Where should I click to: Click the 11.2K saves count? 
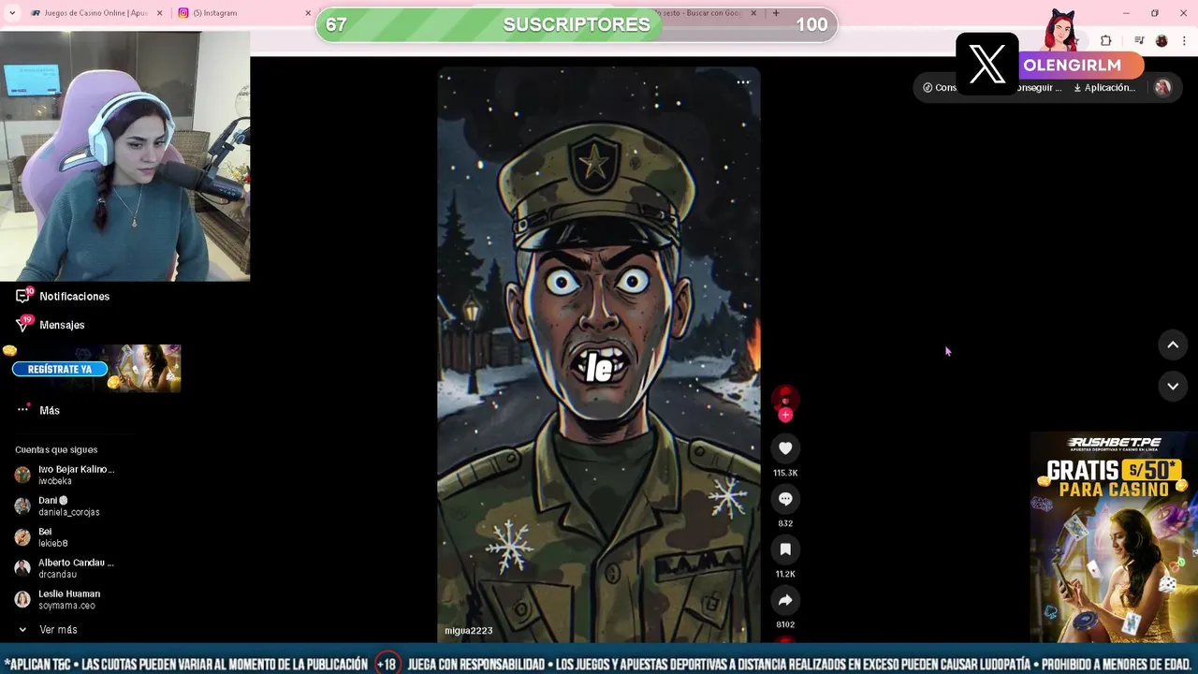tap(785, 574)
